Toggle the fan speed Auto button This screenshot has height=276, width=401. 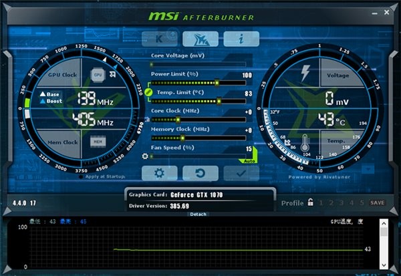(x=249, y=161)
